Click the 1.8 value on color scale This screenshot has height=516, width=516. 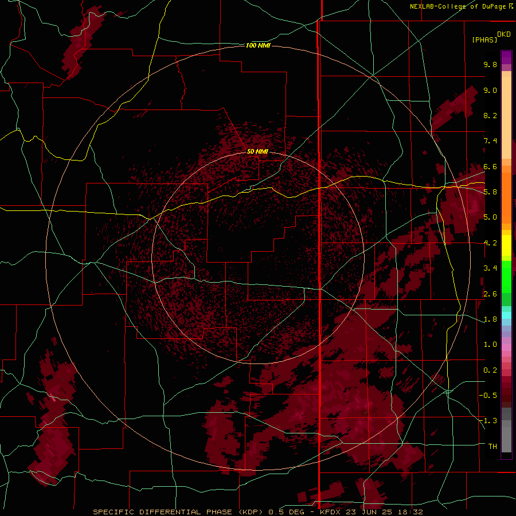click(x=490, y=319)
